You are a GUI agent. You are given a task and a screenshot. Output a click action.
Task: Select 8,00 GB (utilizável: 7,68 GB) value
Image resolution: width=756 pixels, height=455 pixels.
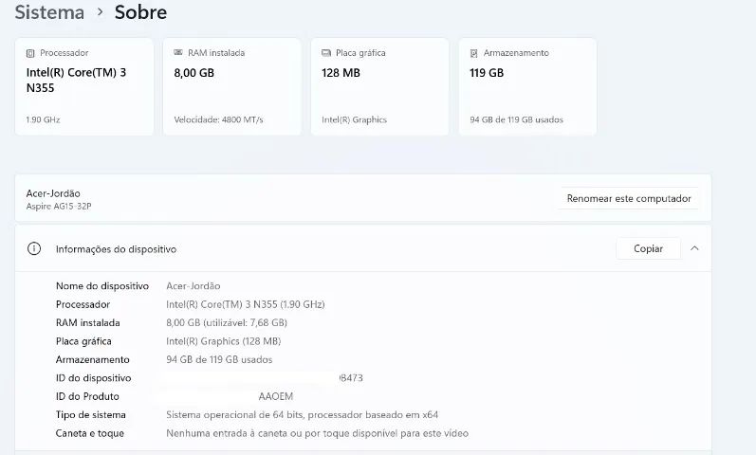pos(227,322)
